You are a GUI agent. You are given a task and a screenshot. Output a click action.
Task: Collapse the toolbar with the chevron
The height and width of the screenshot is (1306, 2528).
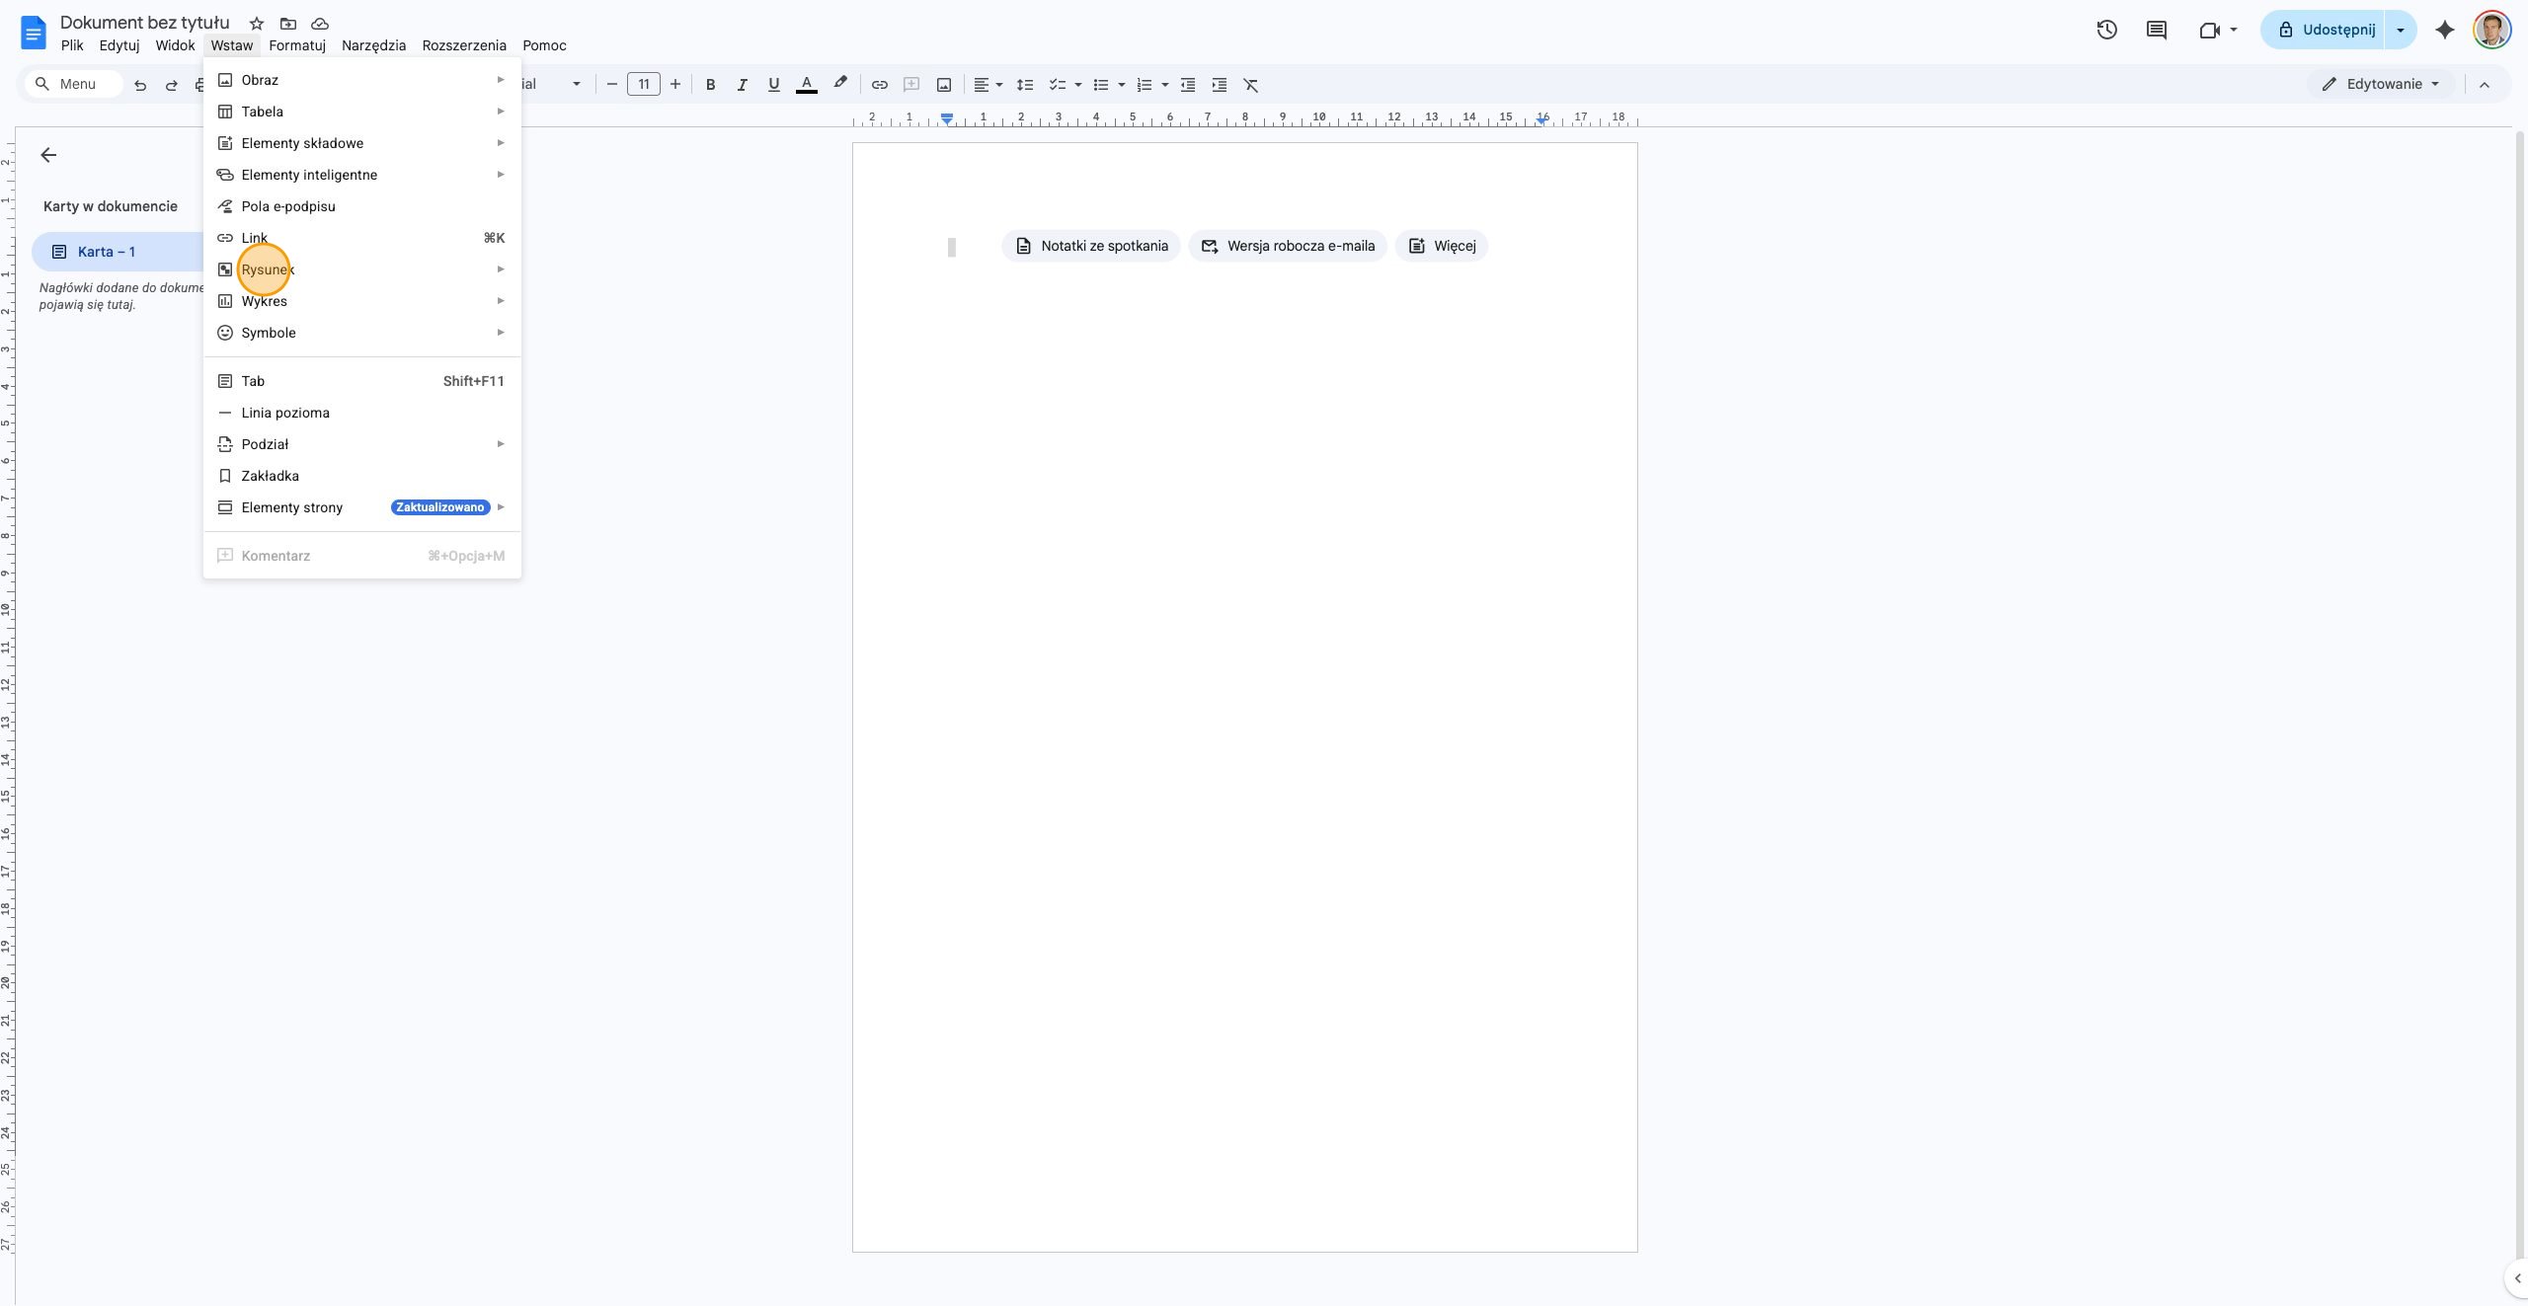(x=2485, y=85)
